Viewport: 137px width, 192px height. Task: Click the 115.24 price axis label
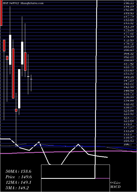click(129, 131)
